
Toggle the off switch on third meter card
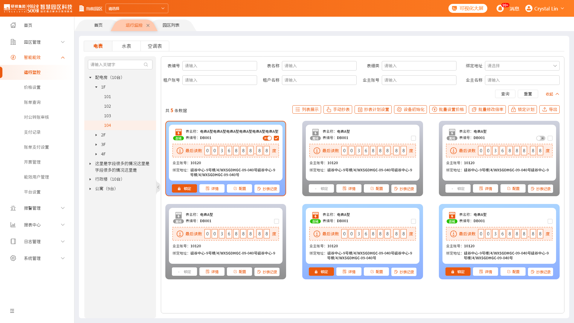coord(541,138)
